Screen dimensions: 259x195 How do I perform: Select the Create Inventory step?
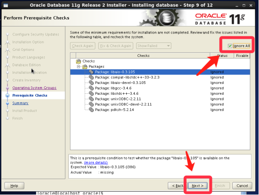pos(27,80)
